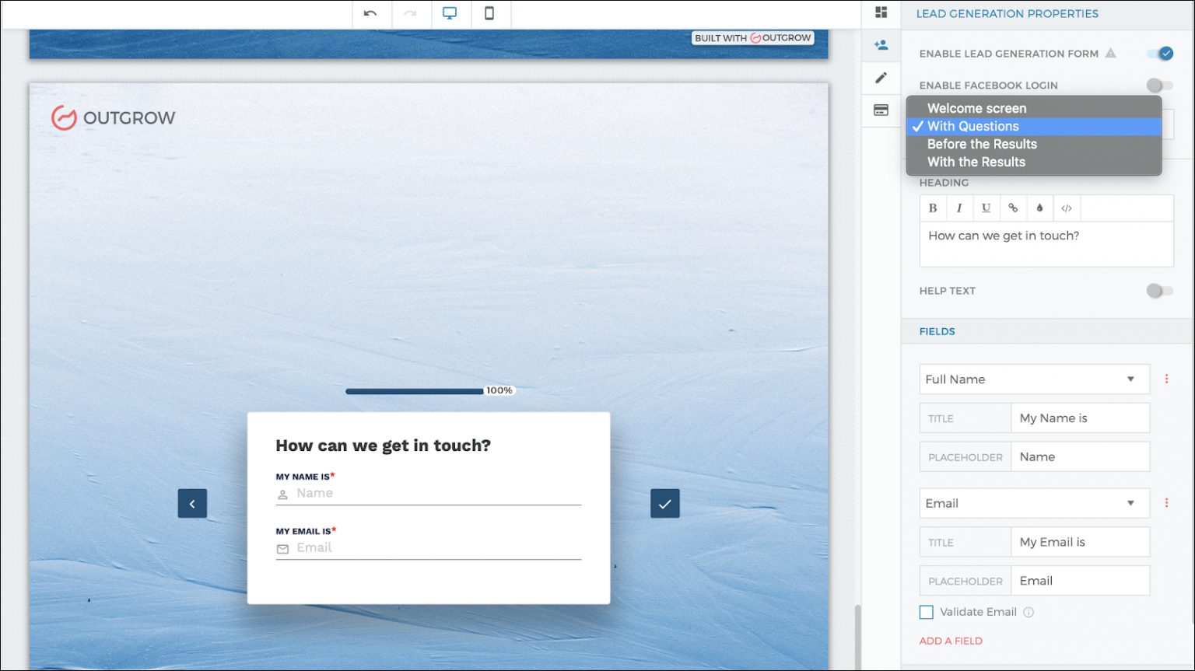The width and height of the screenshot is (1195, 671).
Task: Click the insert link icon
Action: [1013, 208]
